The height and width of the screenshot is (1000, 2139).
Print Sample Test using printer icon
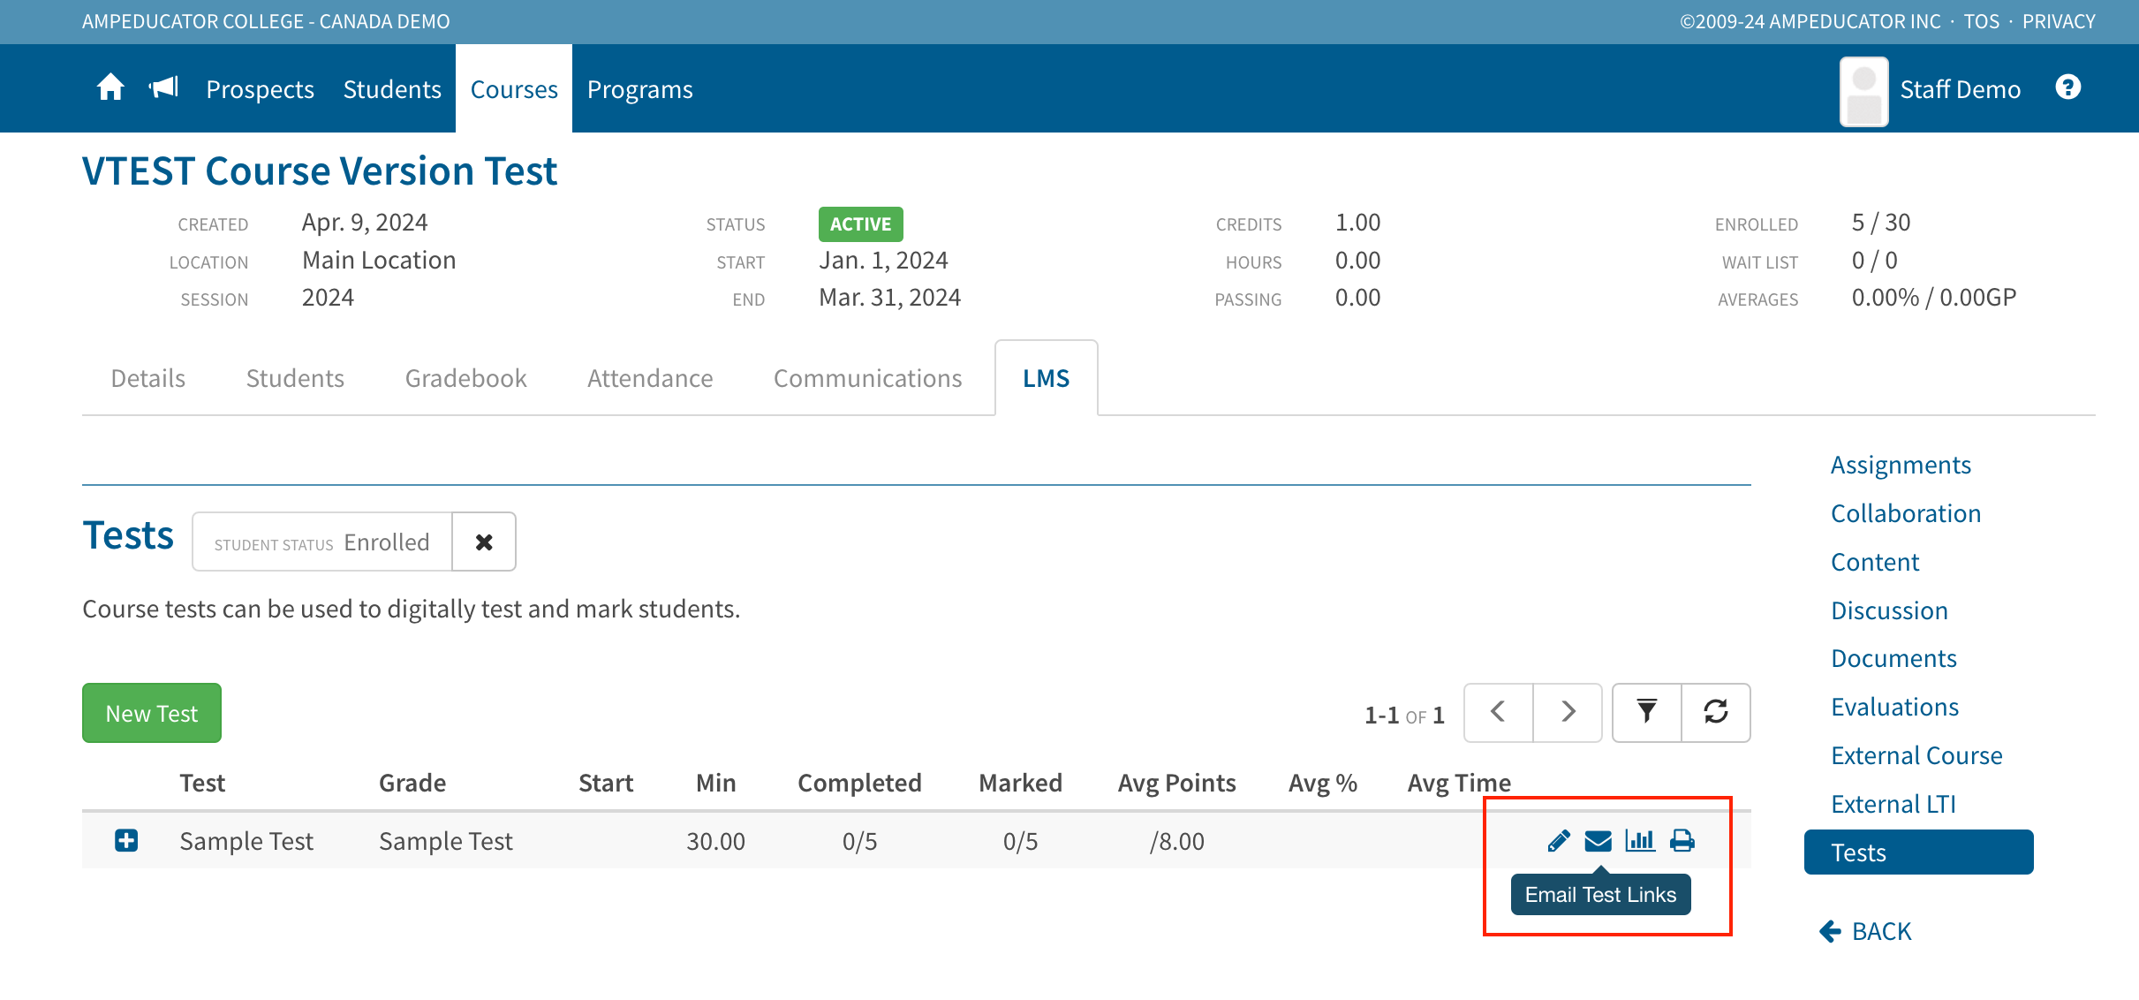[x=1682, y=840]
